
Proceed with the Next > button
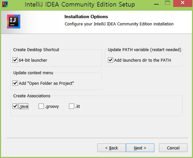[x=140, y=148]
